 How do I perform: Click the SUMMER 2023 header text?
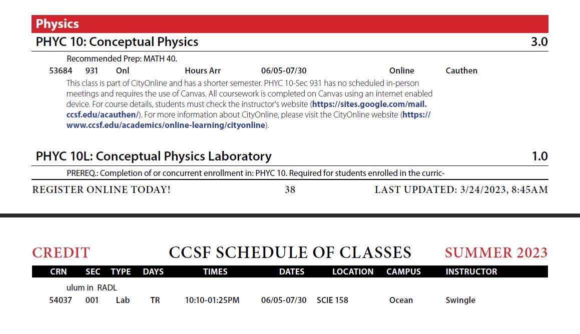click(496, 252)
